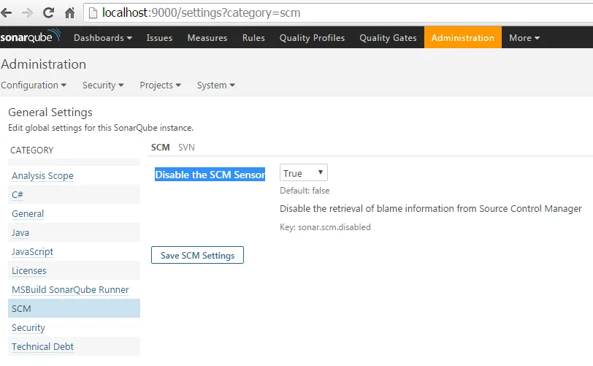This screenshot has width=593, height=366.
Task: Expand the System submenu
Action: tap(216, 85)
